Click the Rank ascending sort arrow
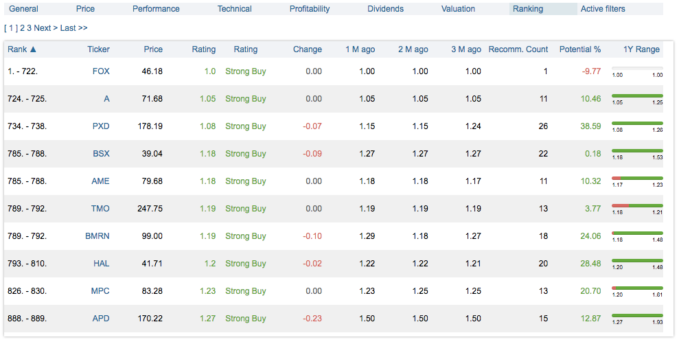679x344 pixels. [33, 49]
